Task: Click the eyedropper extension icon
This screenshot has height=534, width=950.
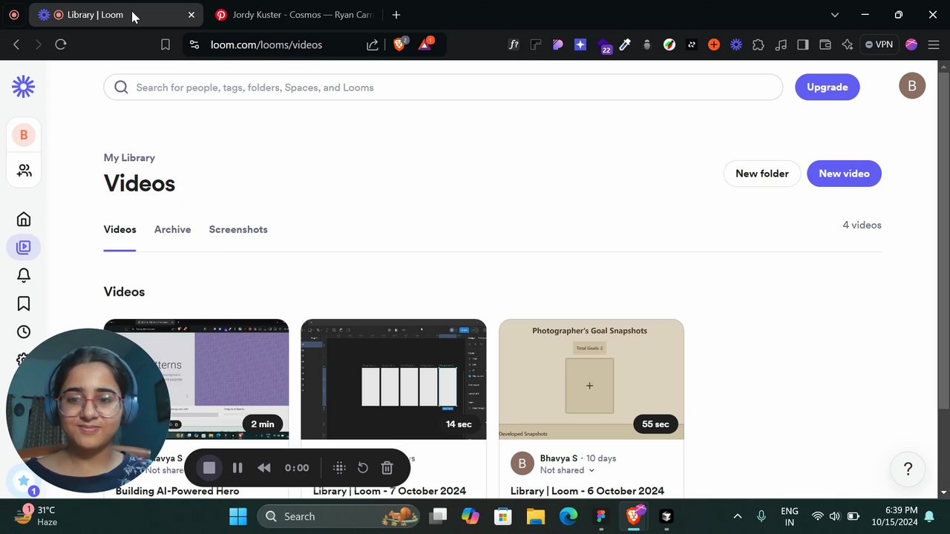Action: [625, 44]
